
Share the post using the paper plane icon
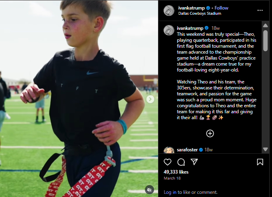pyautogui.click(x=194, y=162)
